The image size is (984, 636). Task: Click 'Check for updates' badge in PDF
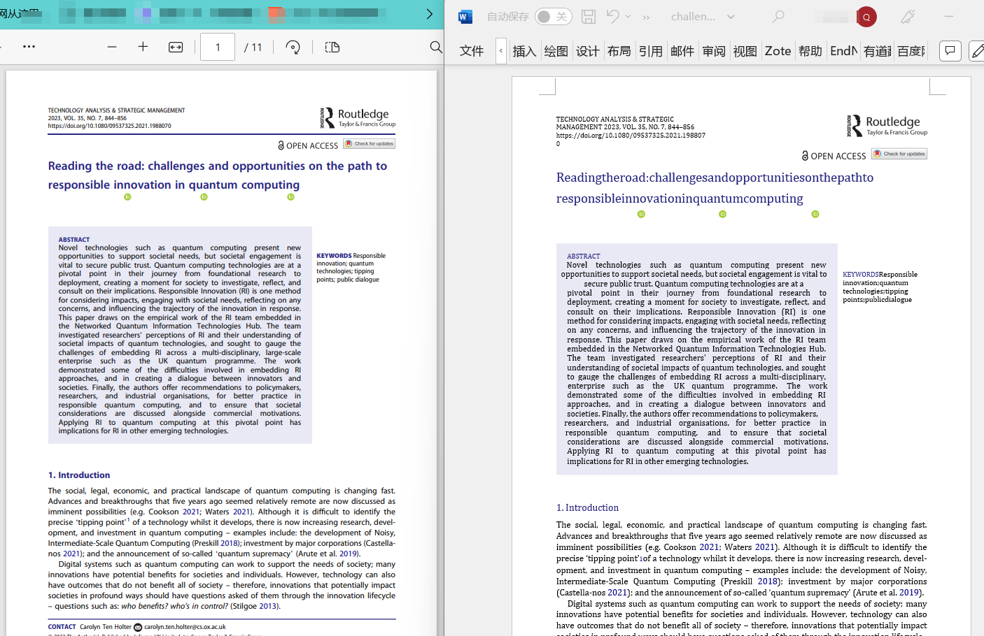(370, 144)
